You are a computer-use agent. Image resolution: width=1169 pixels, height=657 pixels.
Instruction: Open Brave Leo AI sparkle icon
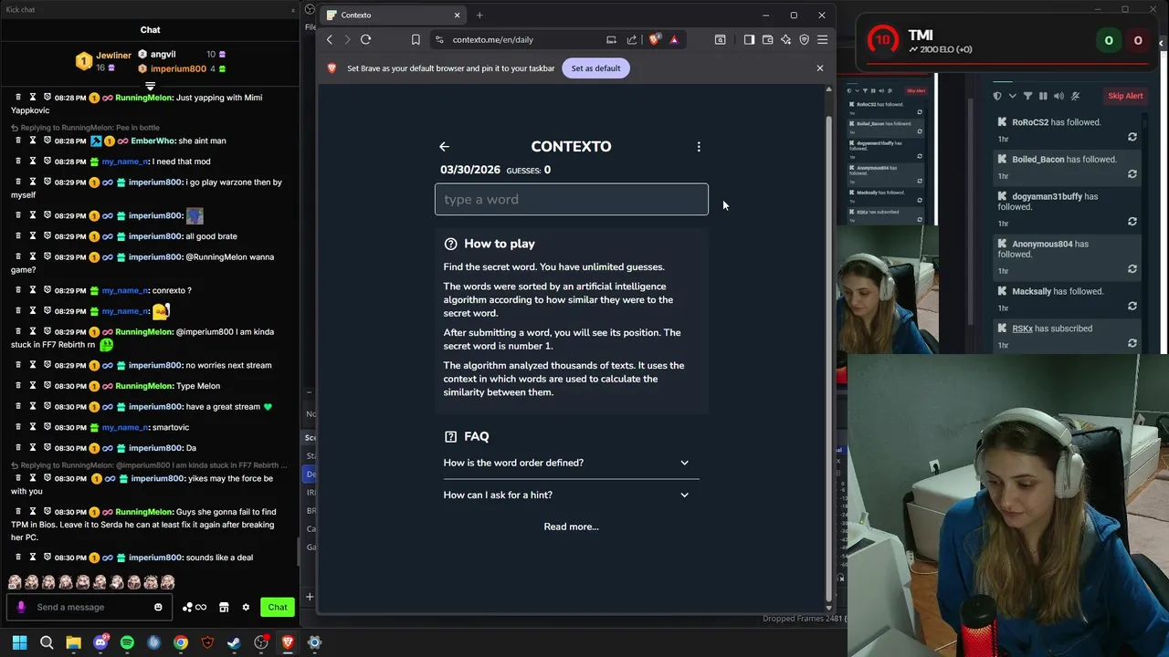click(785, 39)
